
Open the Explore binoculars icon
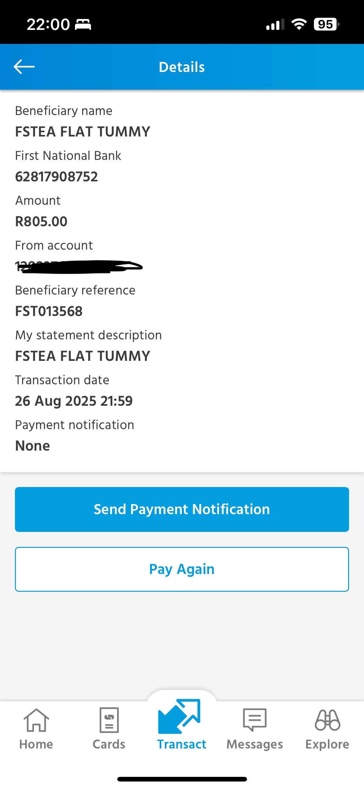coord(327,720)
